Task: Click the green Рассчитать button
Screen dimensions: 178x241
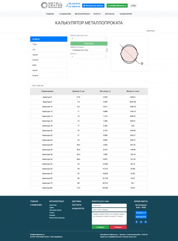Action: click(x=89, y=43)
